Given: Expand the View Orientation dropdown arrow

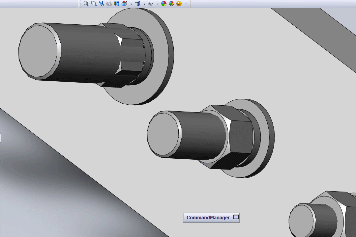Looking at the screenshot, I should [x=131, y=4].
